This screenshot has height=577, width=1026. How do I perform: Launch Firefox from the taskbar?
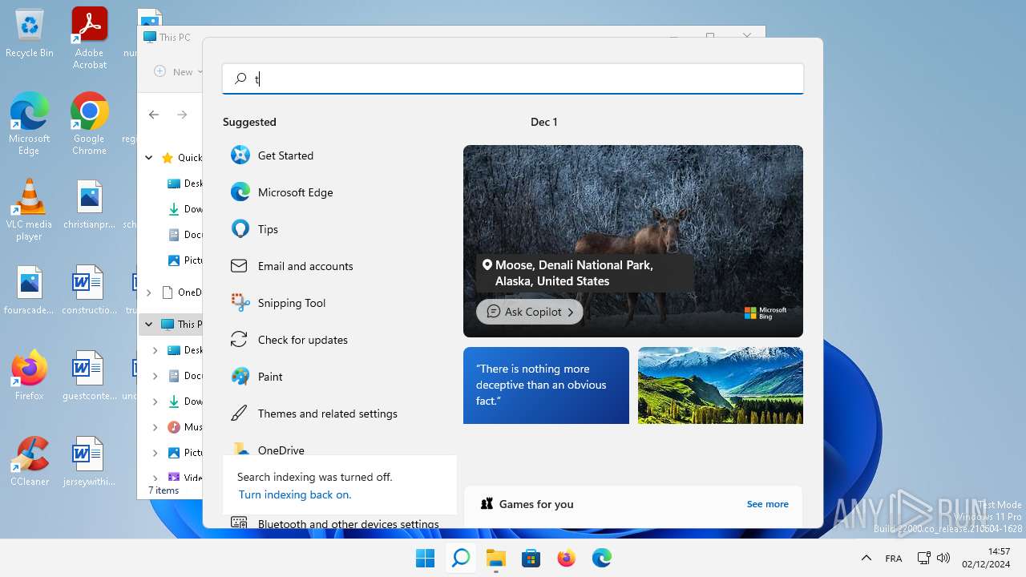click(567, 558)
